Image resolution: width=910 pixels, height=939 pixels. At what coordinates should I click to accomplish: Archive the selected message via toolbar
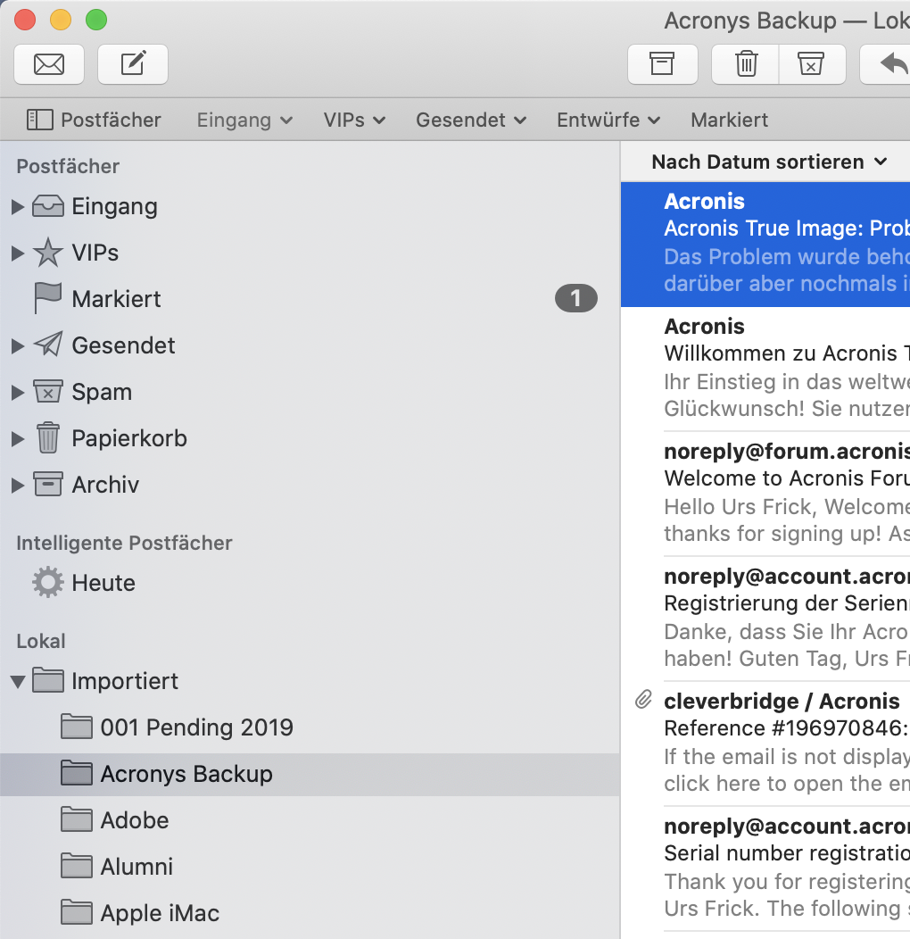(662, 64)
